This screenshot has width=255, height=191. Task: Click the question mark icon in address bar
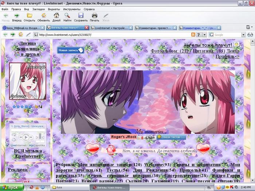(x=199, y=35)
